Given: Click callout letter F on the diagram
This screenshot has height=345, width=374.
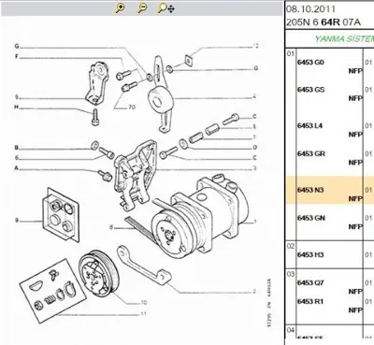Looking at the screenshot, I should [17, 57].
